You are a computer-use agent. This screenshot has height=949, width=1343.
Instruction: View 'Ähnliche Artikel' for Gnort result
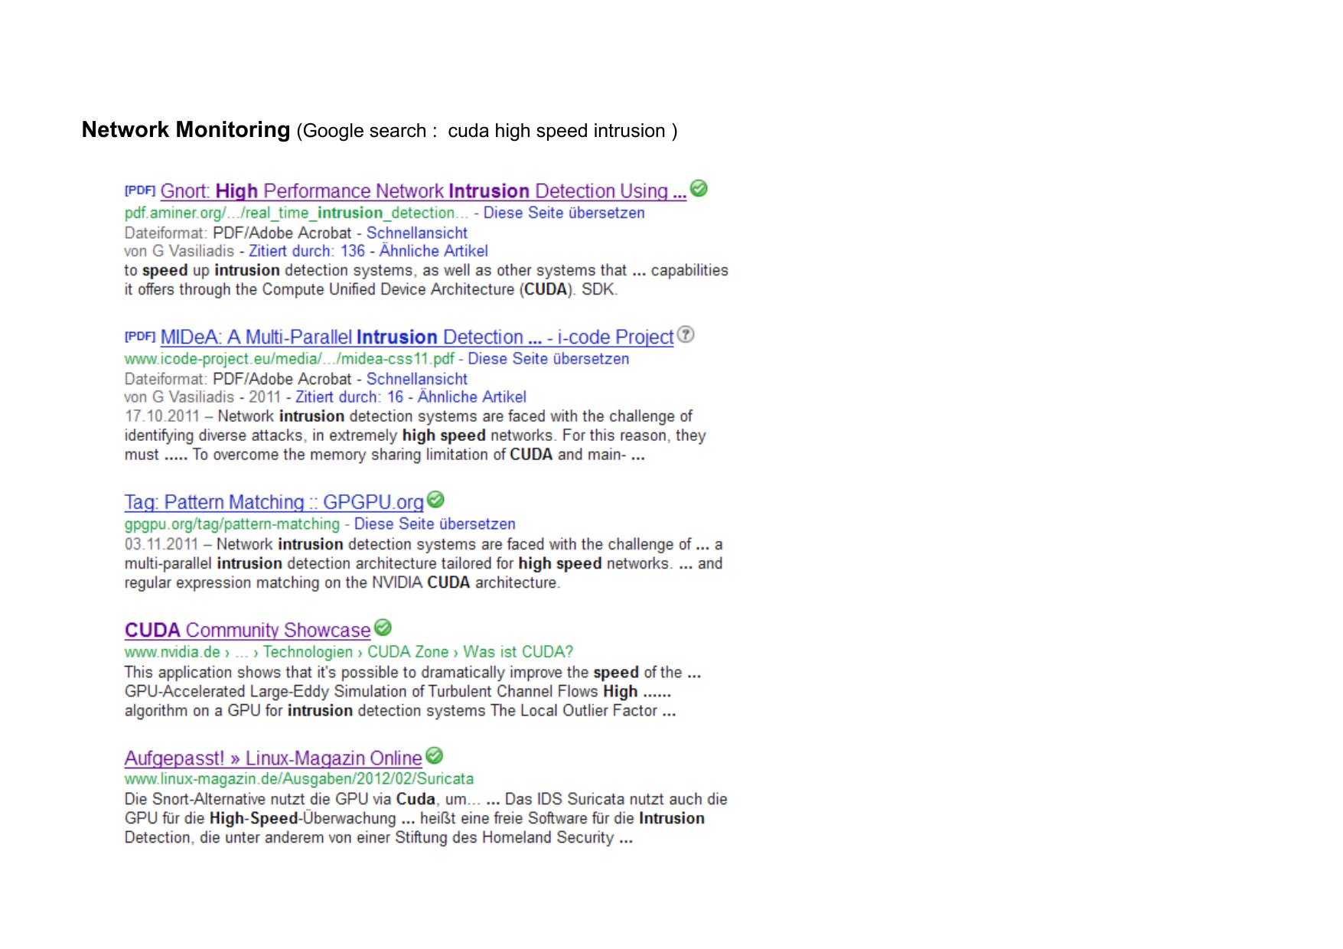[x=433, y=251]
